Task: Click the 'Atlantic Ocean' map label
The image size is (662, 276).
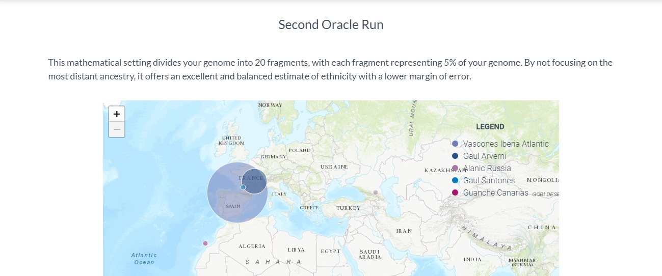Action: (x=144, y=259)
